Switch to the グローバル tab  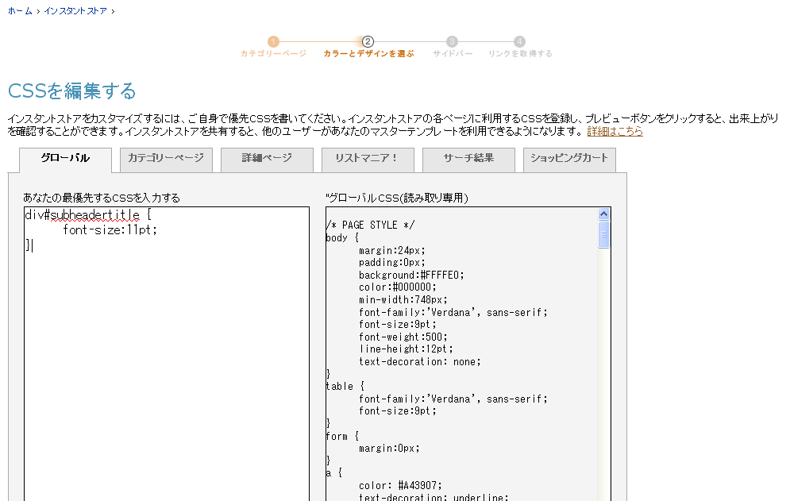[x=65, y=159]
